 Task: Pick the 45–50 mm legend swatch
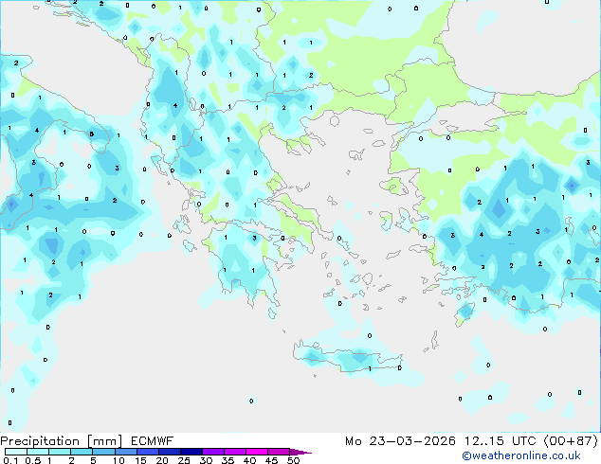279,452
